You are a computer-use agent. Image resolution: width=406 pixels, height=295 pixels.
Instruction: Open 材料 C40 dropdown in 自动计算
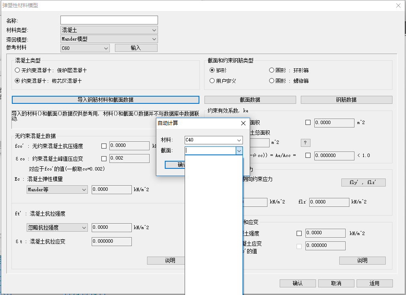214,140
